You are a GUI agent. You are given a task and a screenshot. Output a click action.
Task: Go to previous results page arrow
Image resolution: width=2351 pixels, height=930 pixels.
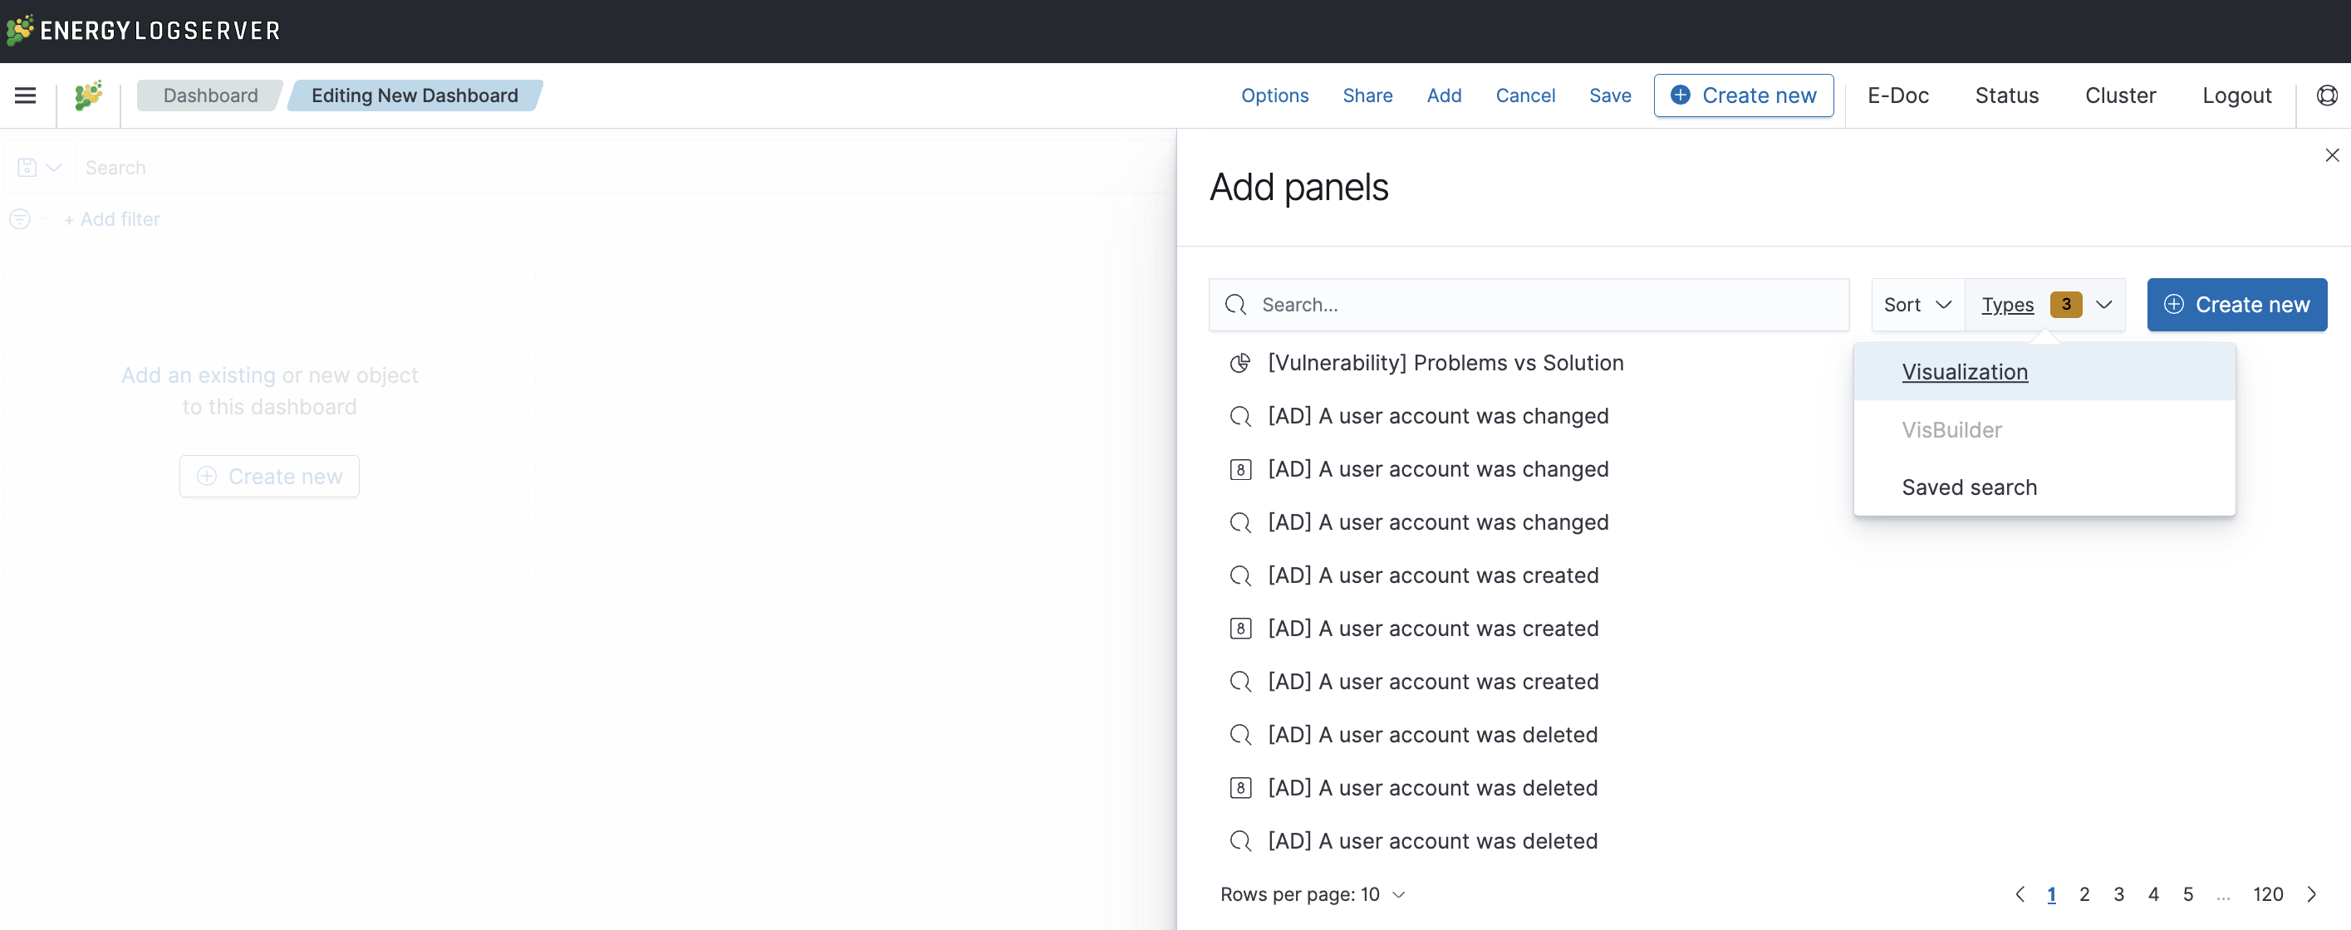pyautogui.click(x=2020, y=894)
